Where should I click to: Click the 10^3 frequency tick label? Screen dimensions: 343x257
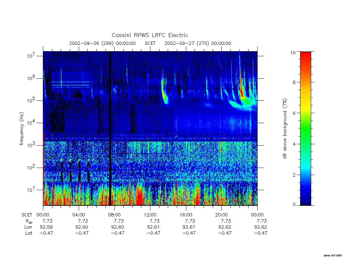(31, 145)
